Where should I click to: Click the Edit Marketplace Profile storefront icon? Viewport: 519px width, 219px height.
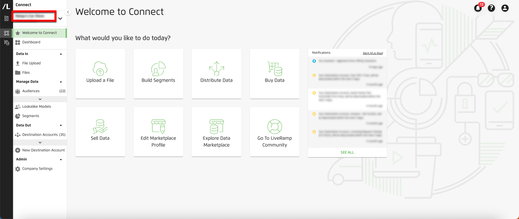click(158, 126)
